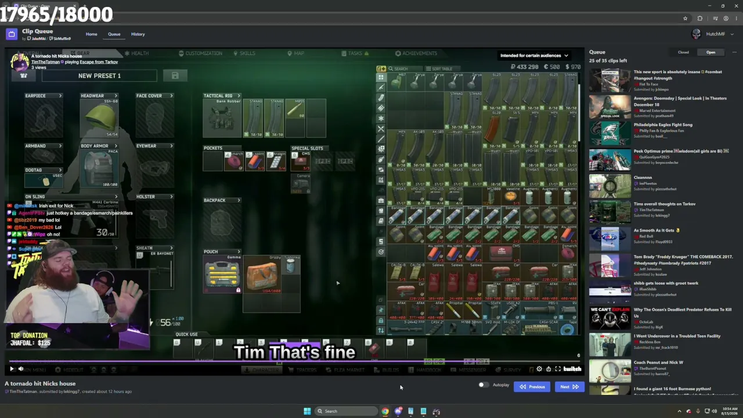Expand the Intended for certain audiences dropdown
The height and width of the screenshot is (418, 743).
point(535,56)
